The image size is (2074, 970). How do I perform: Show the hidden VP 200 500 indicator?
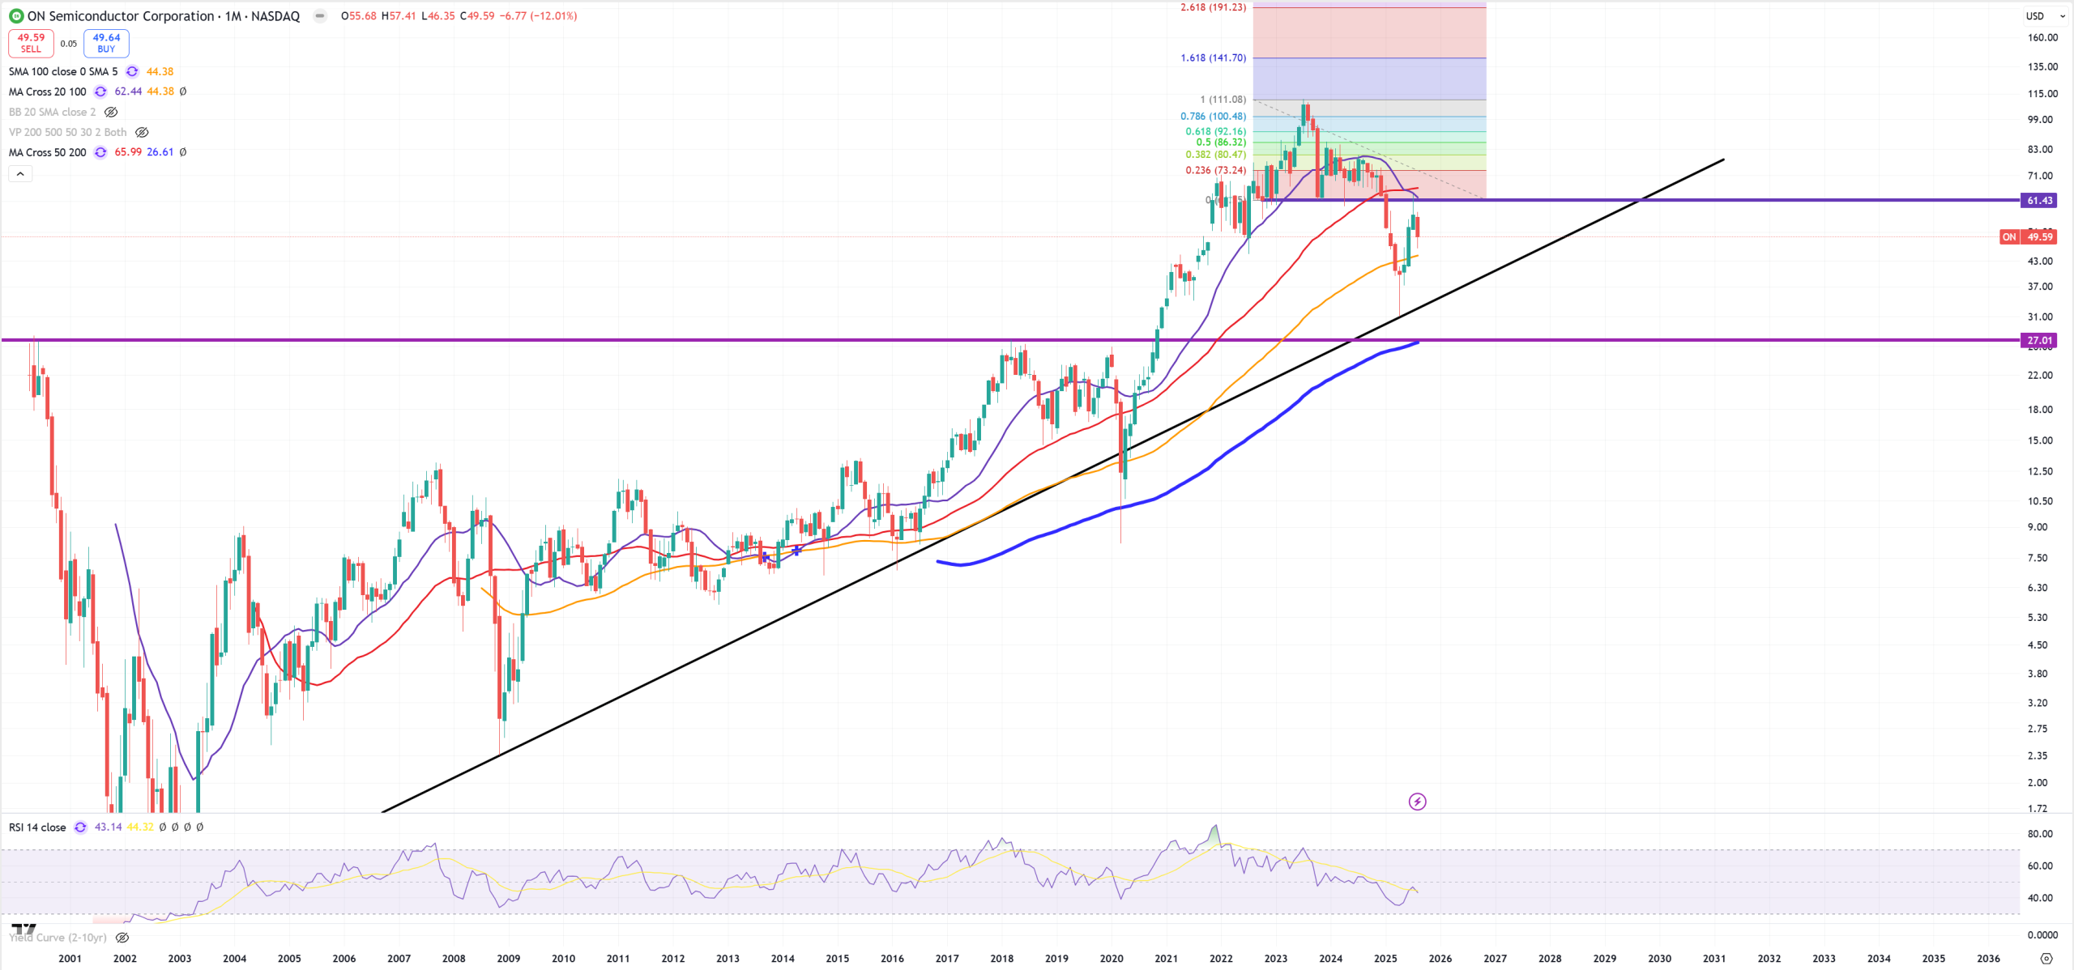(142, 132)
